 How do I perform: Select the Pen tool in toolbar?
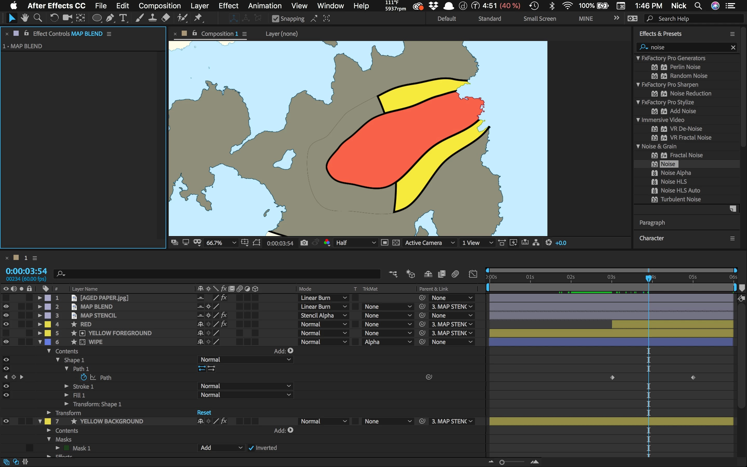coord(110,18)
